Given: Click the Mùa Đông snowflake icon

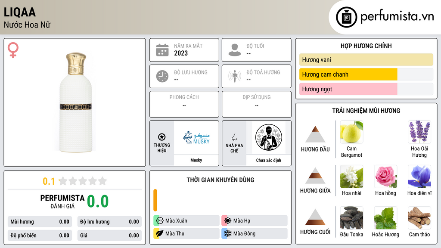Looking at the screenshot, I should coord(228,233).
